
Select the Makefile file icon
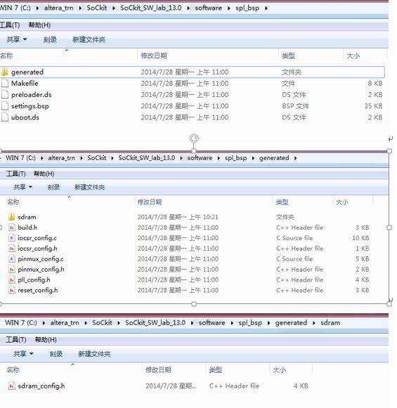coord(5,84)
